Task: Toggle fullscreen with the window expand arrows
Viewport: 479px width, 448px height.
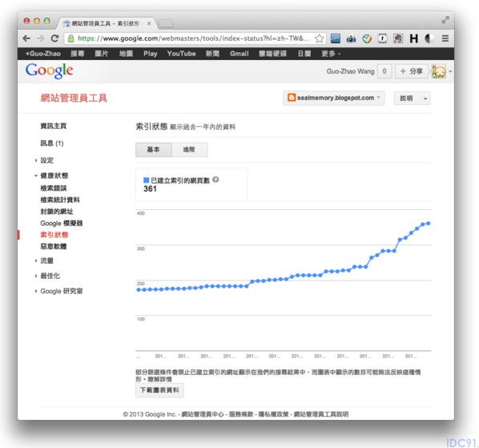Action: 445,20
